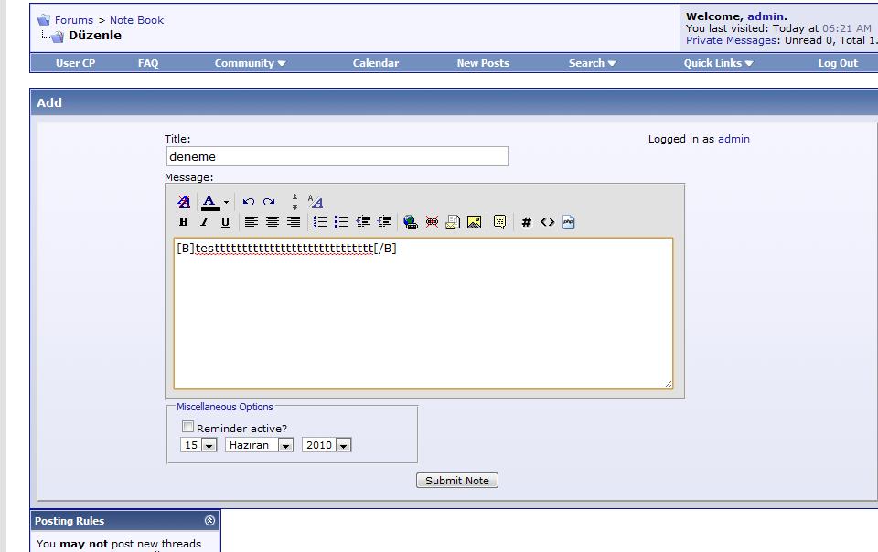This screenshot has width=878, height=552.
Task: Apply italic formatting to text
Action: pyautogui.click(x=204, y=222)
